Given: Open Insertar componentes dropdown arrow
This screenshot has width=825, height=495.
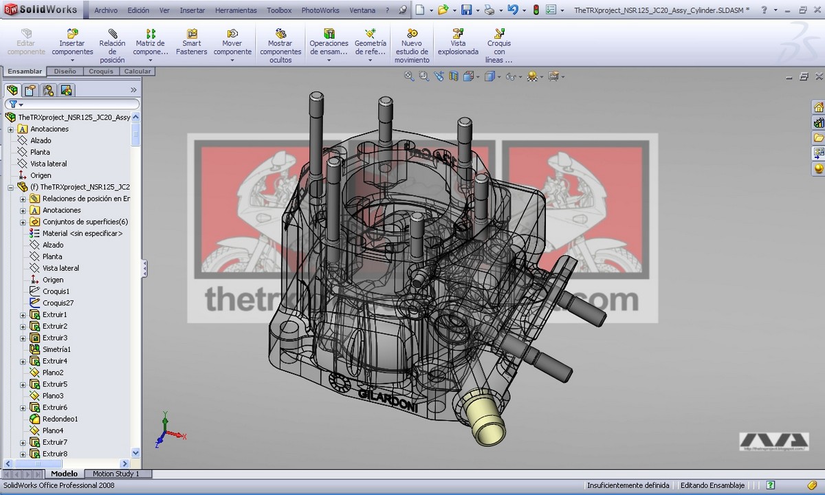Looking at the screenshot, I should click(x=72, y=60).
